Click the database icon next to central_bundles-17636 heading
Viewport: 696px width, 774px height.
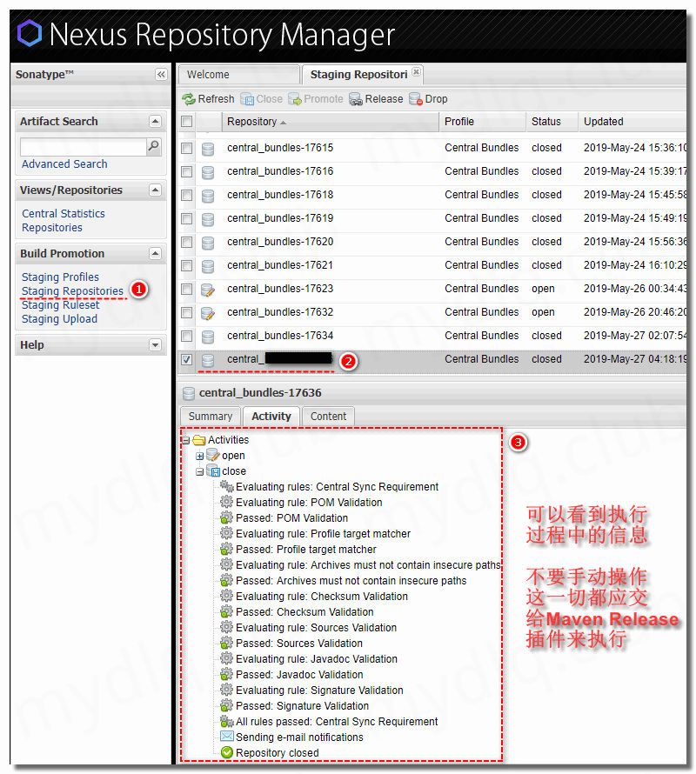click(x=188, y=393)
